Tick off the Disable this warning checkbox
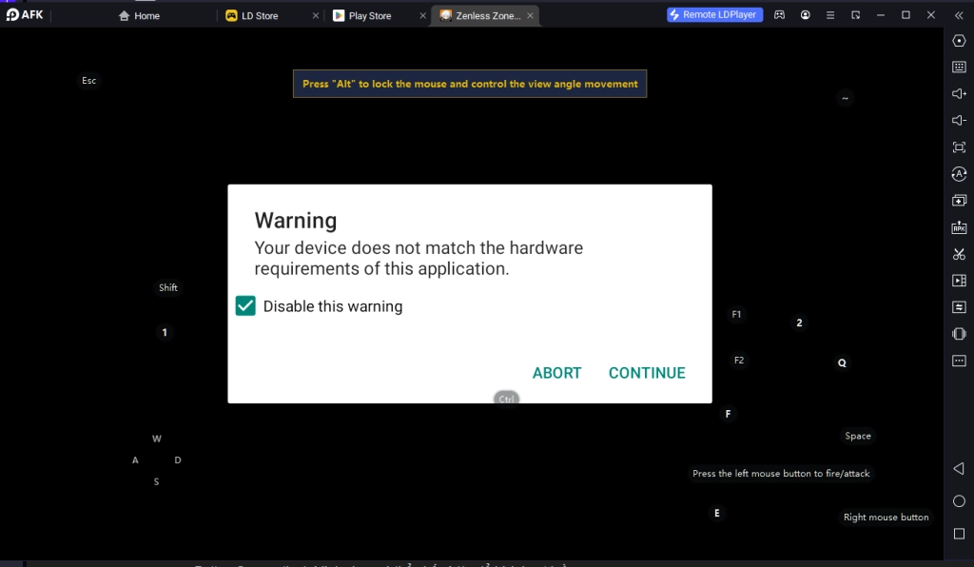The width and height of the screenshot is (974, 567). pos(245,305)
